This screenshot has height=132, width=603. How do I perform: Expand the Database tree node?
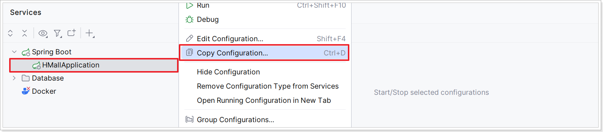(14, 78)
